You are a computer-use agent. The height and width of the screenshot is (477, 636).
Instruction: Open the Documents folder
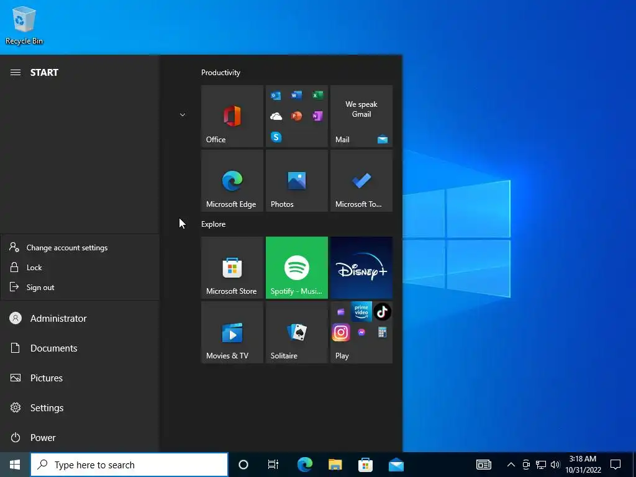(80, 348)
